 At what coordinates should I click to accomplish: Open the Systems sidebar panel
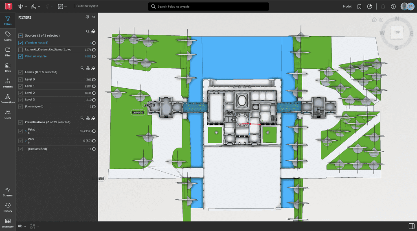(x=8, y=83)
